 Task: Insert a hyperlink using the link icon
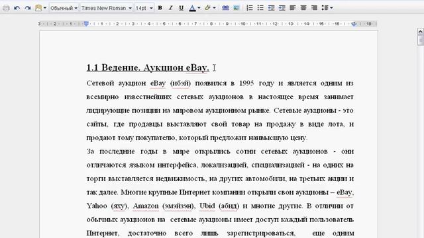click(x=225, y=8)
